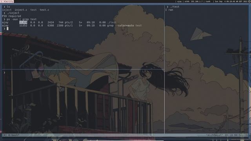Click the './test' command in the right pane
The image size is (251, 141).
coord(175,7)
